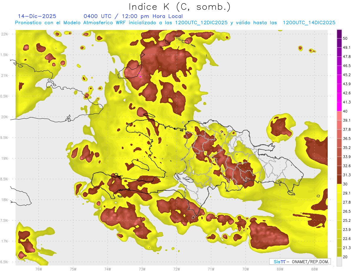
Task: Click the "32.6" legend value
Action: coord(347,166)
